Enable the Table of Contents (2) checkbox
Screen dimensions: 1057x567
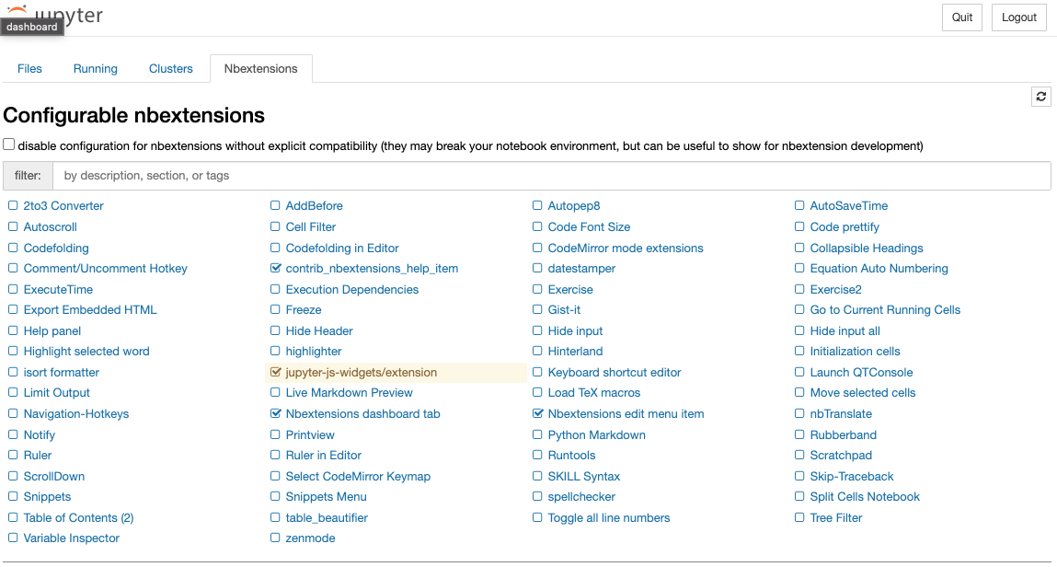(13, 518)
